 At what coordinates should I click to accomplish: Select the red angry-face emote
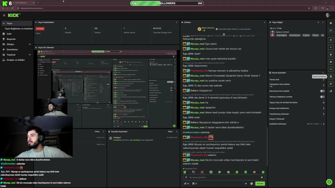click(x=202, y=172)
